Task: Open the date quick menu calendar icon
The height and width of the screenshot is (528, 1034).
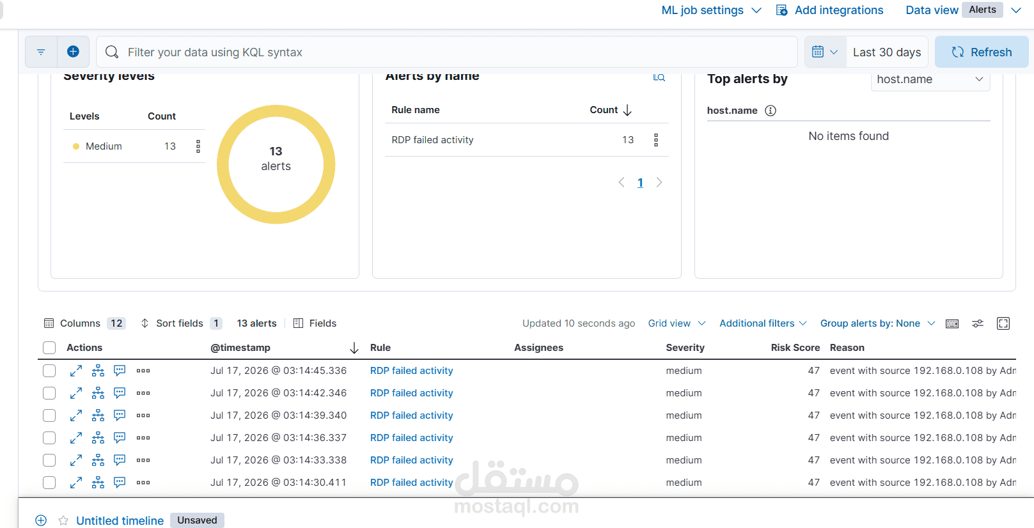Action: click(825, 52)
